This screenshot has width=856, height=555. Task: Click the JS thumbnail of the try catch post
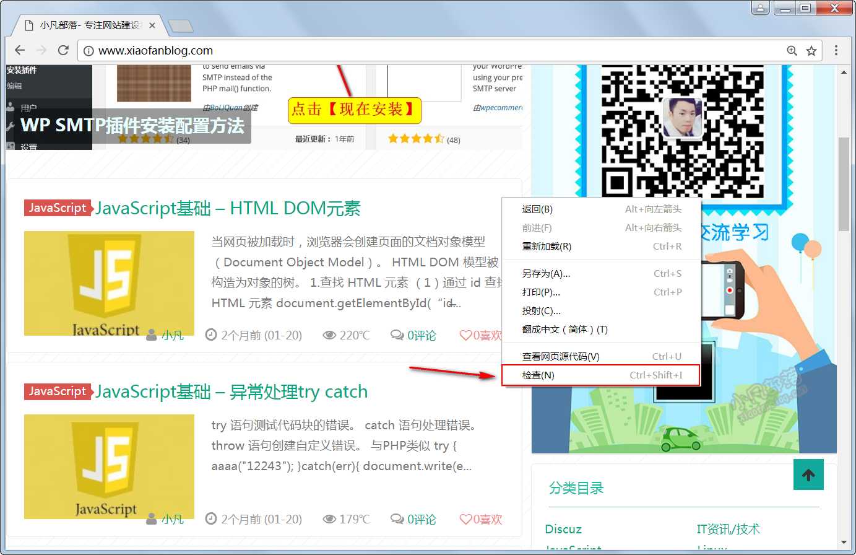click(x=109, y=466)
